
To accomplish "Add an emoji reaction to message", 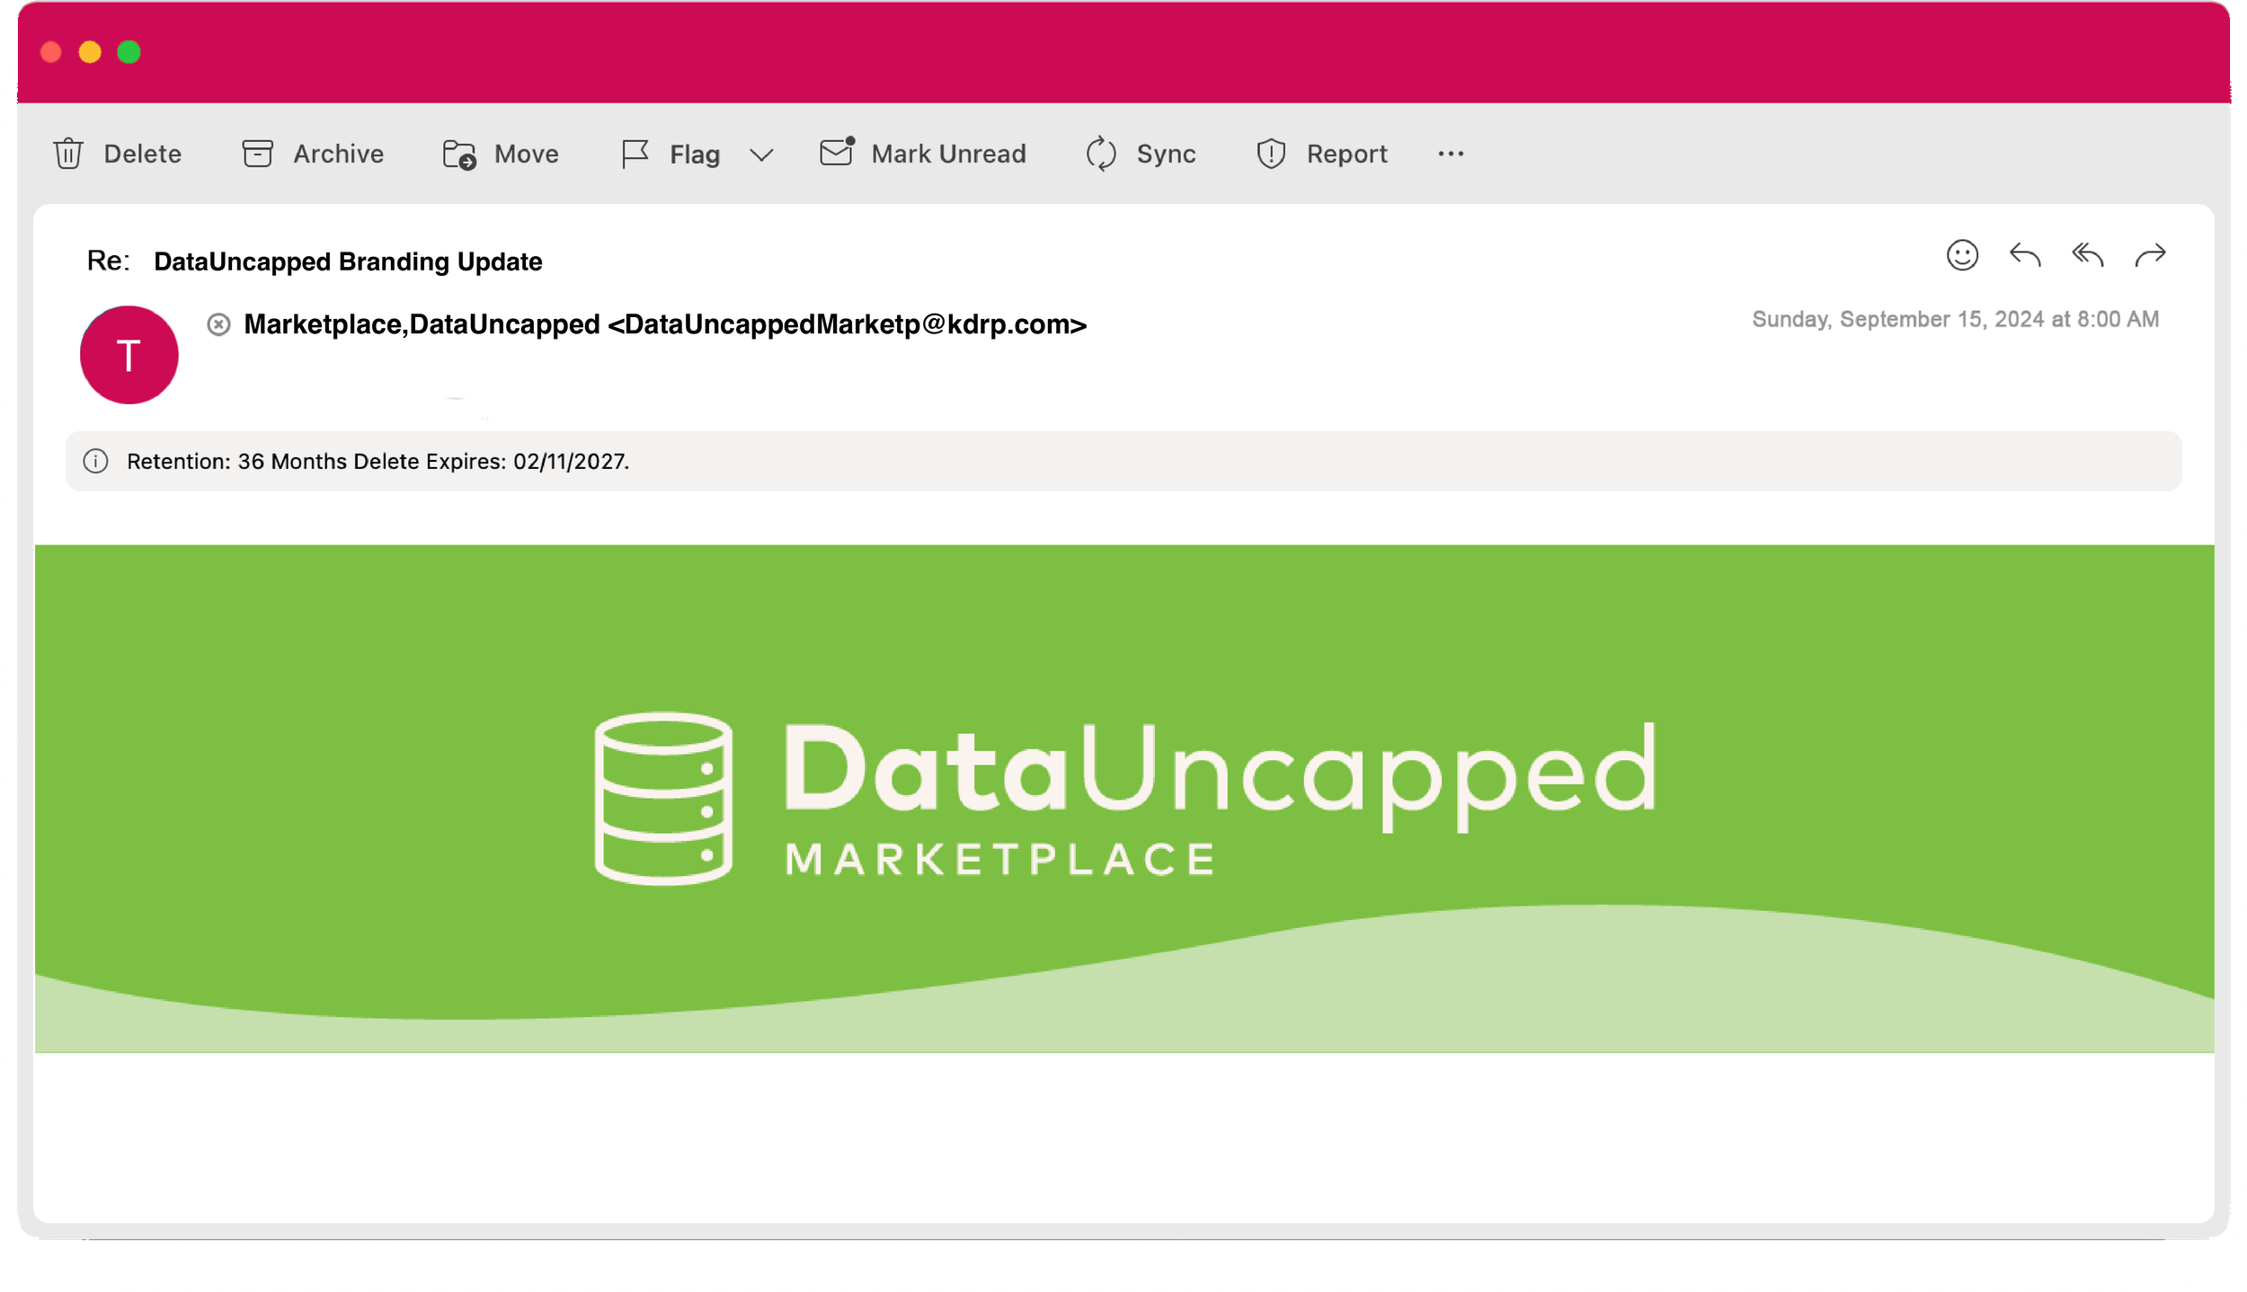I will coord(1961,255).
